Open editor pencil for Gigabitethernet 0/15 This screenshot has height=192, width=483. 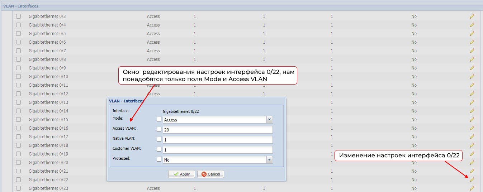click(472, 120)
